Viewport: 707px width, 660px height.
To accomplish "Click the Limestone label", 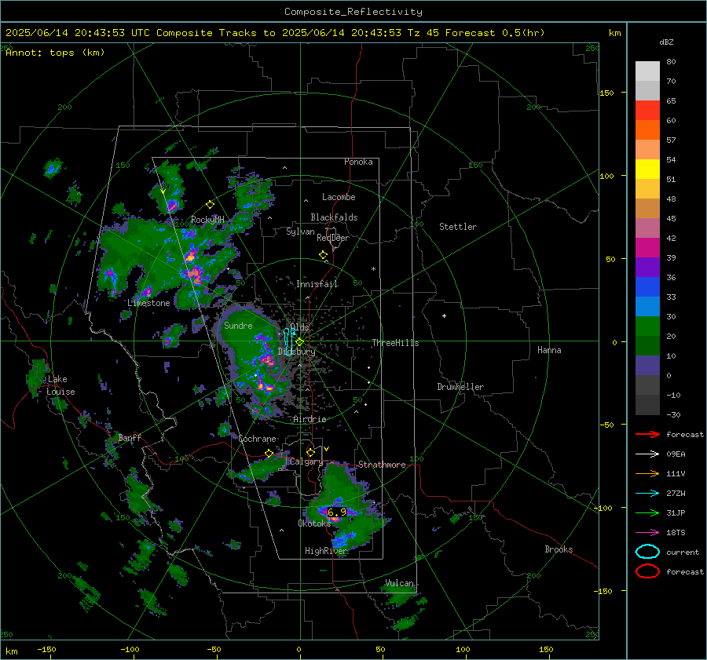I will tap(148, 303).
